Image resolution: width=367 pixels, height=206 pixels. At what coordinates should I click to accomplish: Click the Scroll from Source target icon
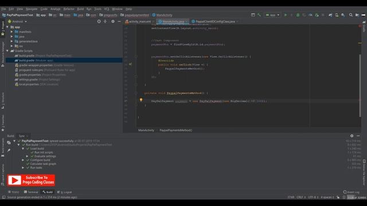pyautogui.click(x=99, y=21)
